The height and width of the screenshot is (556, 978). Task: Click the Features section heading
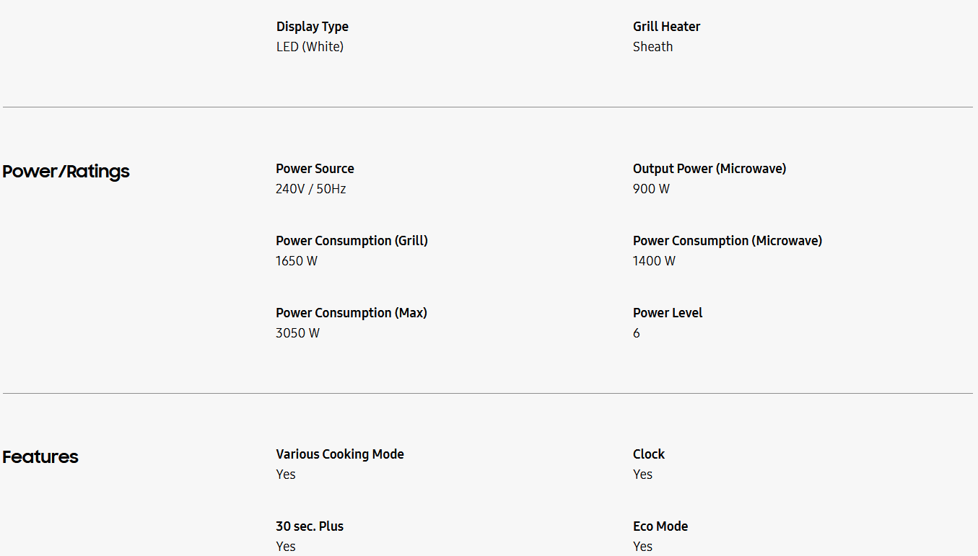click(40, 457)
